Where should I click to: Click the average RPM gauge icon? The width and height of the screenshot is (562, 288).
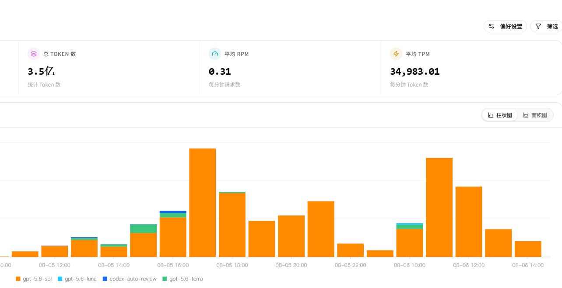pyautogui.click(x=215, y=54)
